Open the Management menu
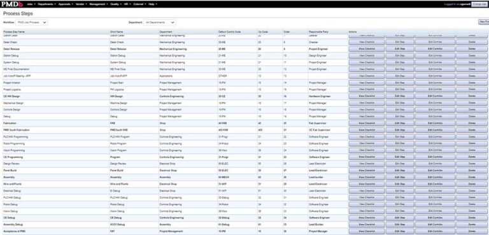Image resolution: width=489 pixels, height=235 pixels. 99,4
